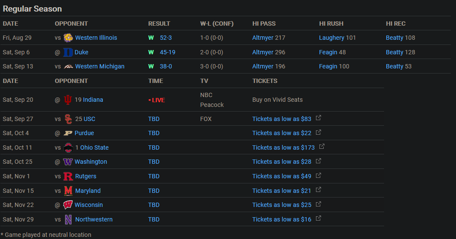The image size is (456, 239).
Task: Open Laughery rushing leader link
Action: [x=331, y=38]
